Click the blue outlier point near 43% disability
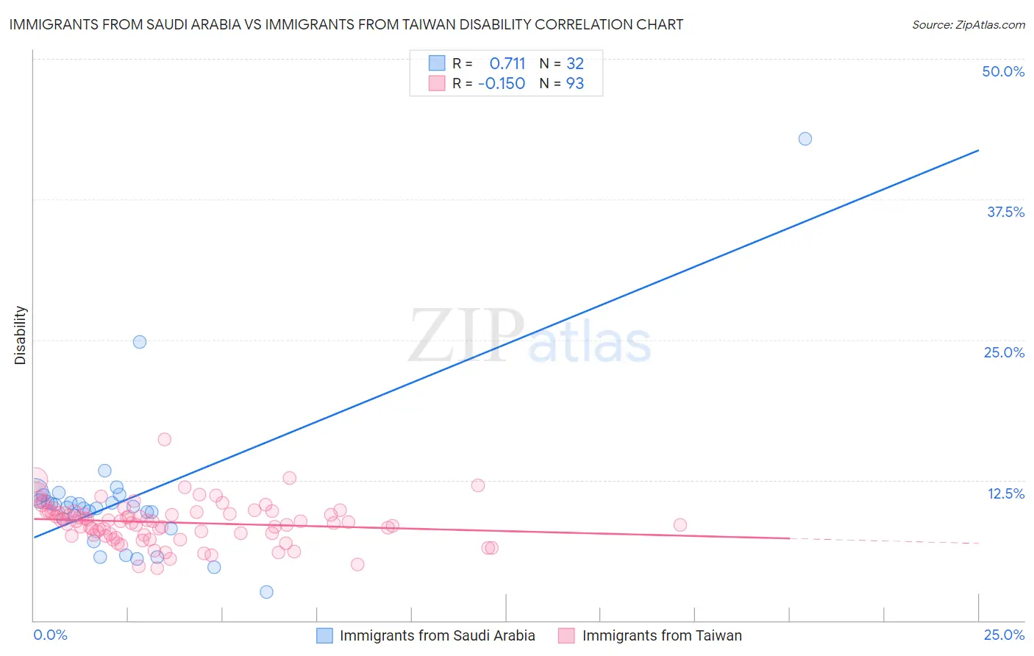The height and width of the screenshot is (656, 1034). point(805,139)
